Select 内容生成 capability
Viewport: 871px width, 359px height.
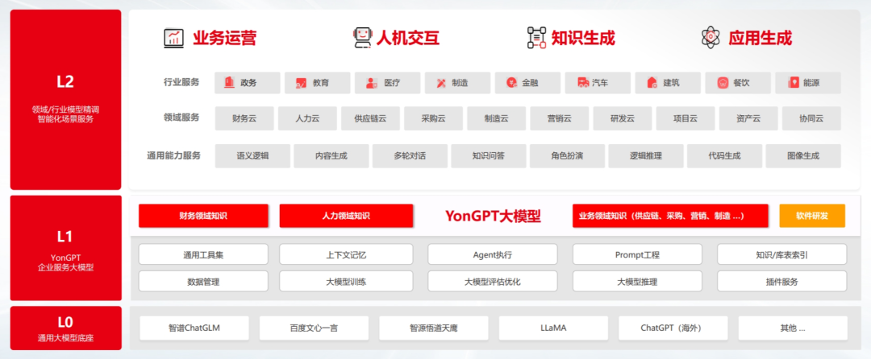331,155
